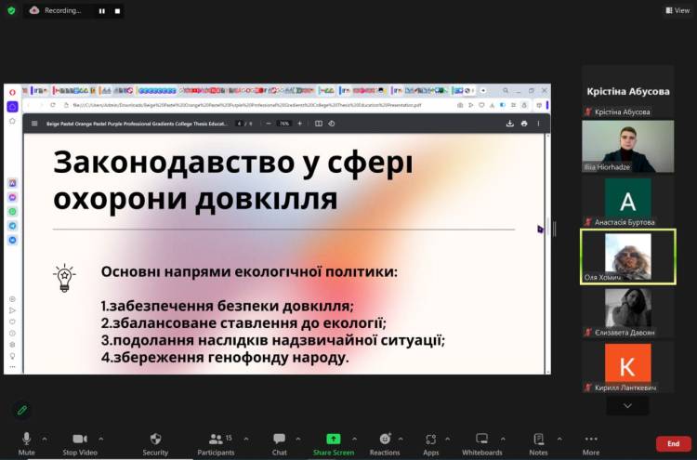Expand audio options arrow beside Mute

tap(45, 438)
